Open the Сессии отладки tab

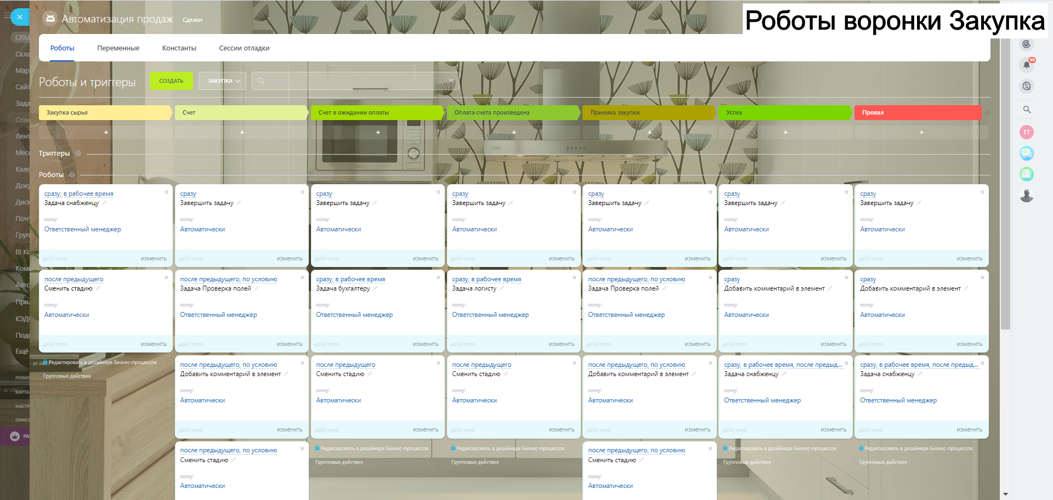pos(244,48)
